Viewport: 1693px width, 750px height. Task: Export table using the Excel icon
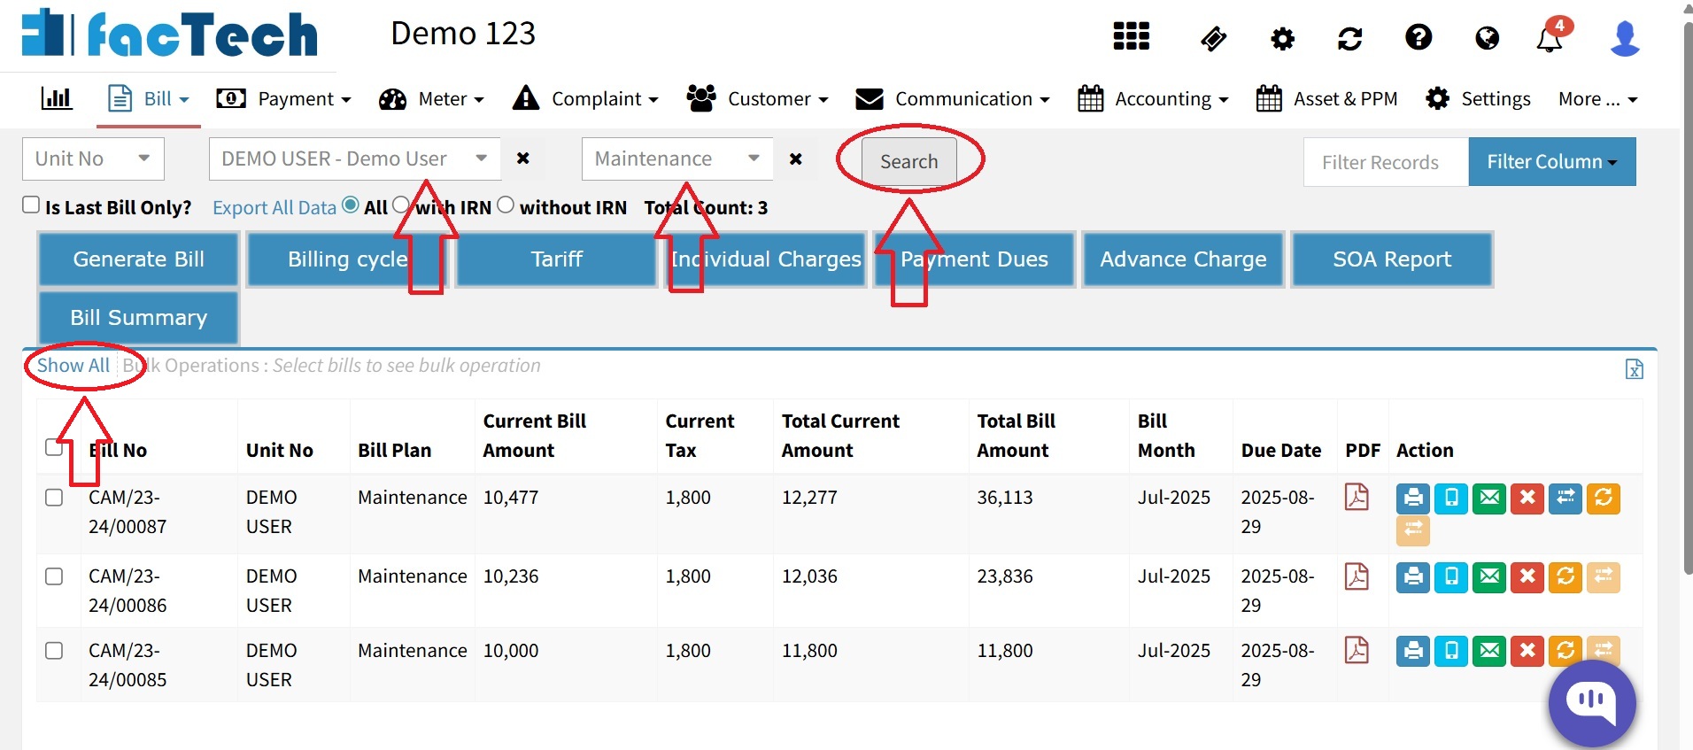[x=1634, y=369]
